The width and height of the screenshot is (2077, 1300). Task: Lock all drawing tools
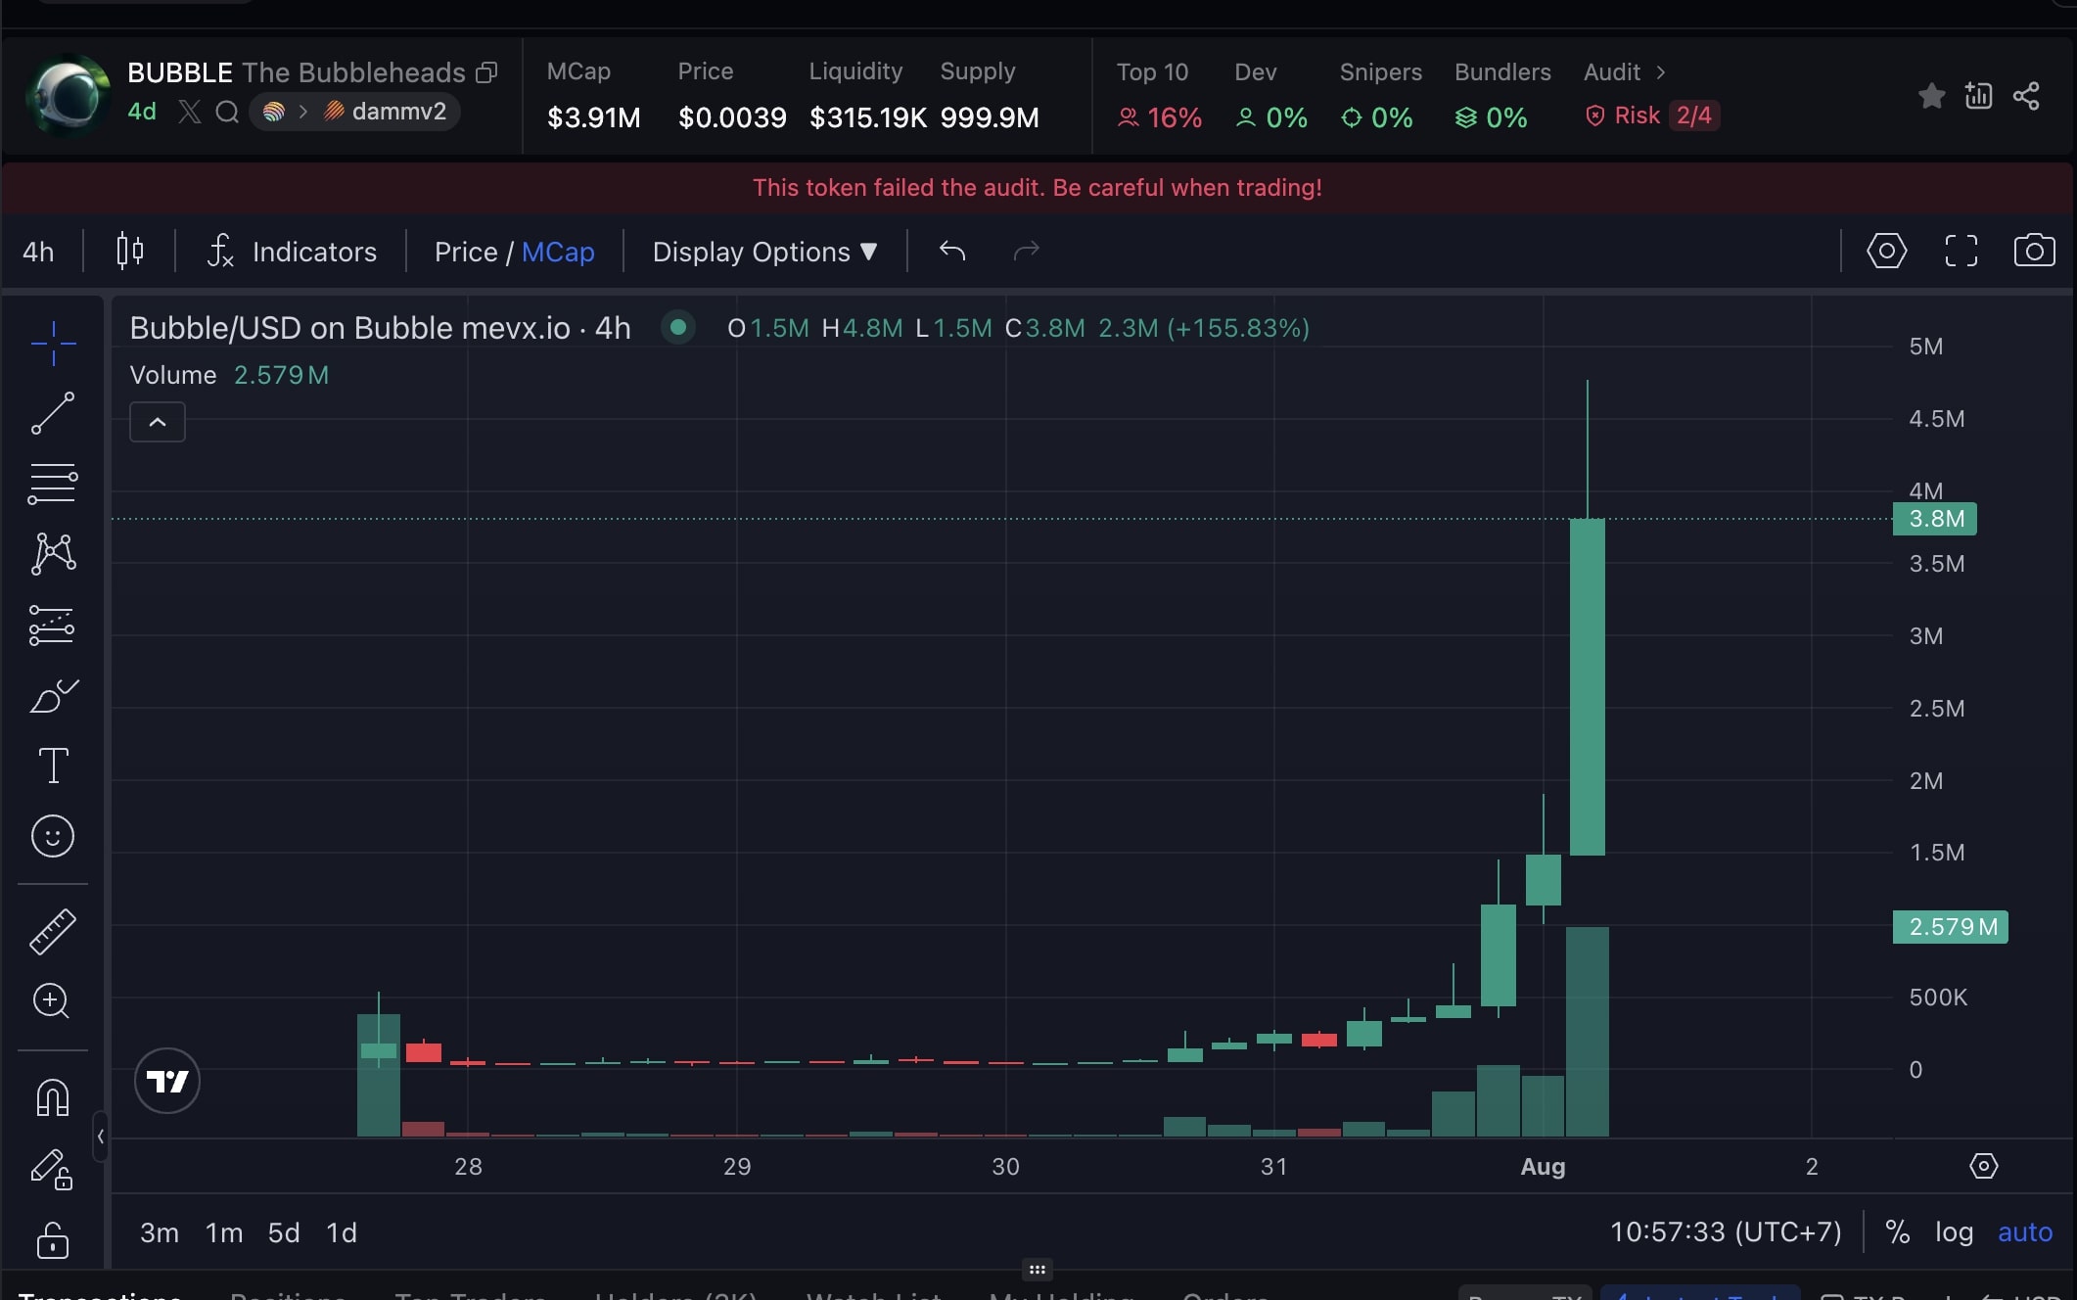tap(53, 1239)
